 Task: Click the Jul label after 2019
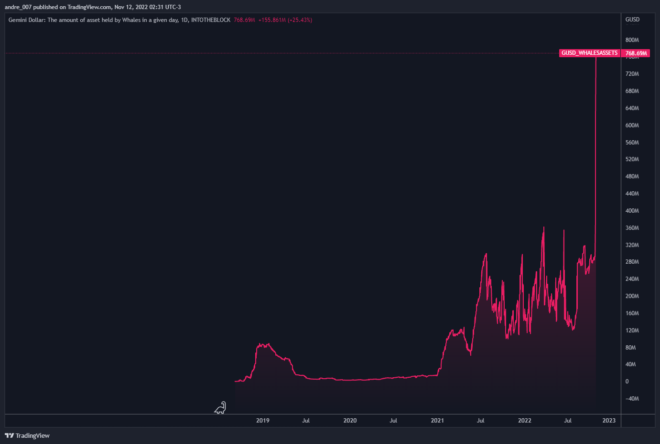click(x=306, y=421)
